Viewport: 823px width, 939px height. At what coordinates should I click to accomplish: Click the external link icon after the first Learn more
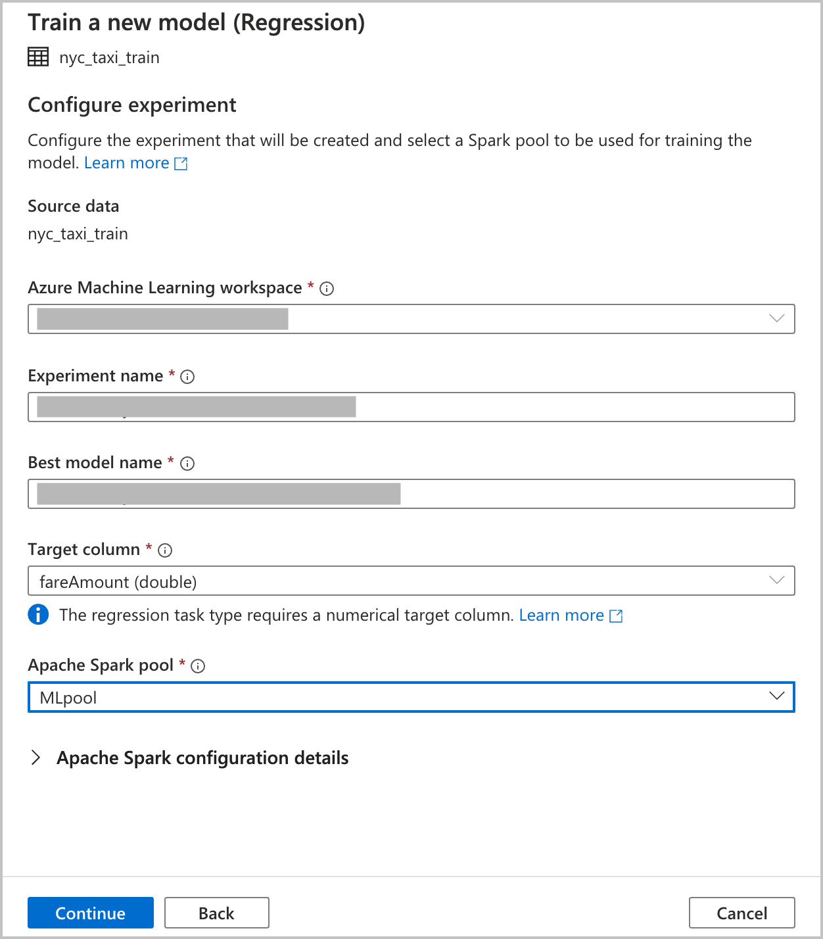pos(180,162)
